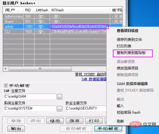The height and width of the screenshot is (134, 159).
Task: Click the 输出 button
Action: pos(16,129)
